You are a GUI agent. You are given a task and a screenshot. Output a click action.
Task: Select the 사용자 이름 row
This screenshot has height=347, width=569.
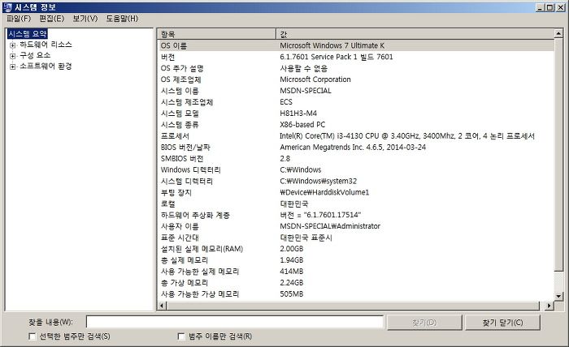click(356, 226)
